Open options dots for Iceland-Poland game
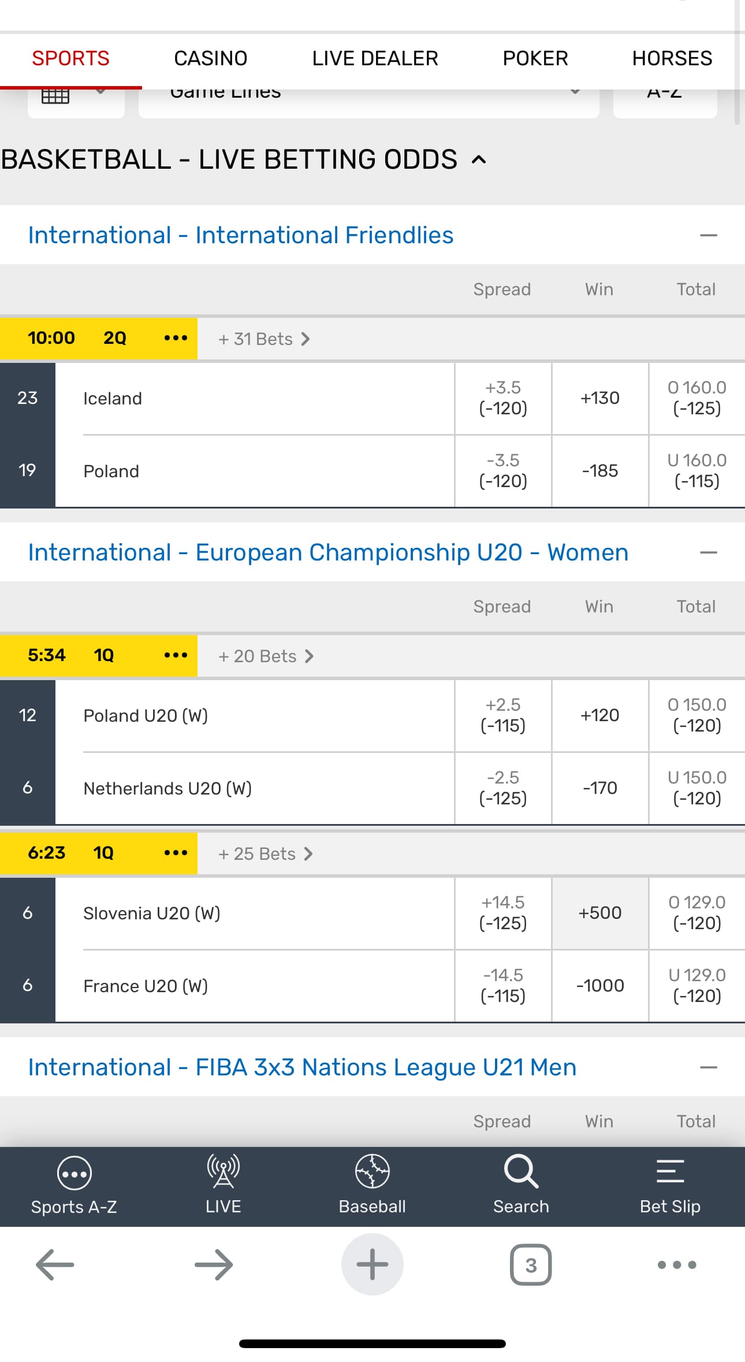This screenshot has width=745, height=1362. coord(176,338)
